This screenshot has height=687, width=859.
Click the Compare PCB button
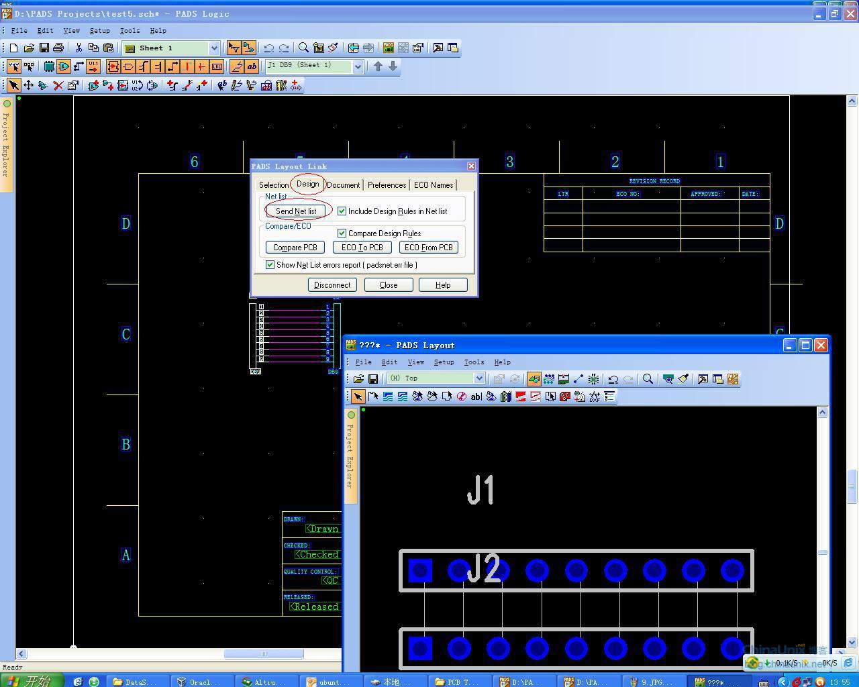click(295, 247)
